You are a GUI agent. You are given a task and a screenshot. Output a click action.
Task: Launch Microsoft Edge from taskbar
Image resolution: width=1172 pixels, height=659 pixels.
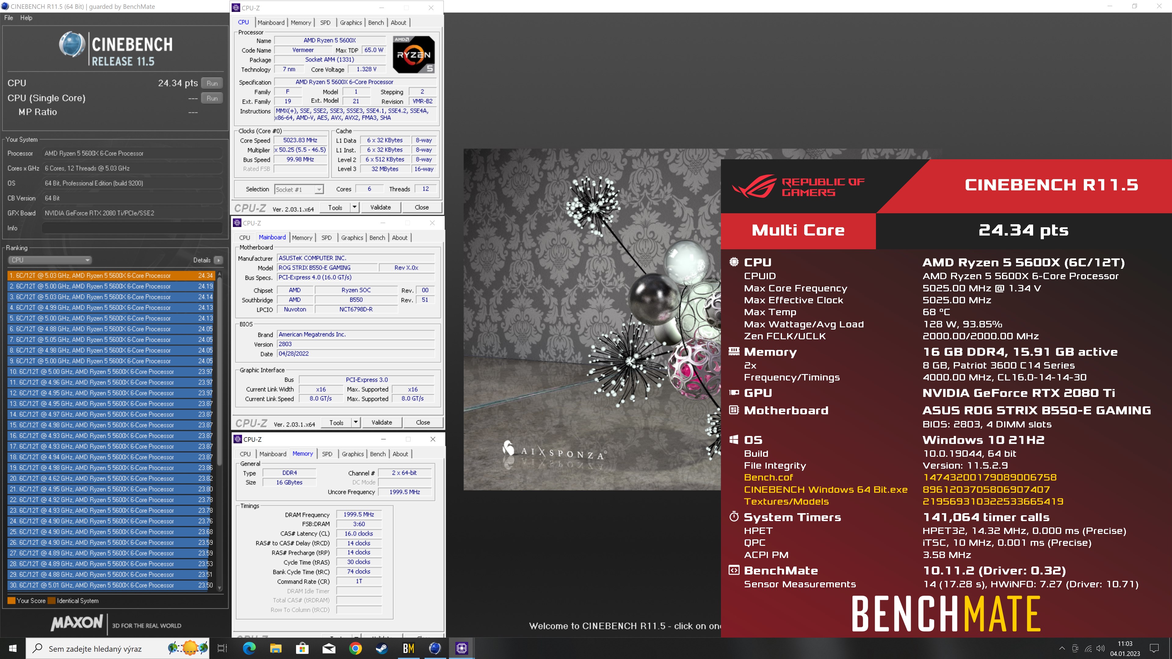pos(249,648)
